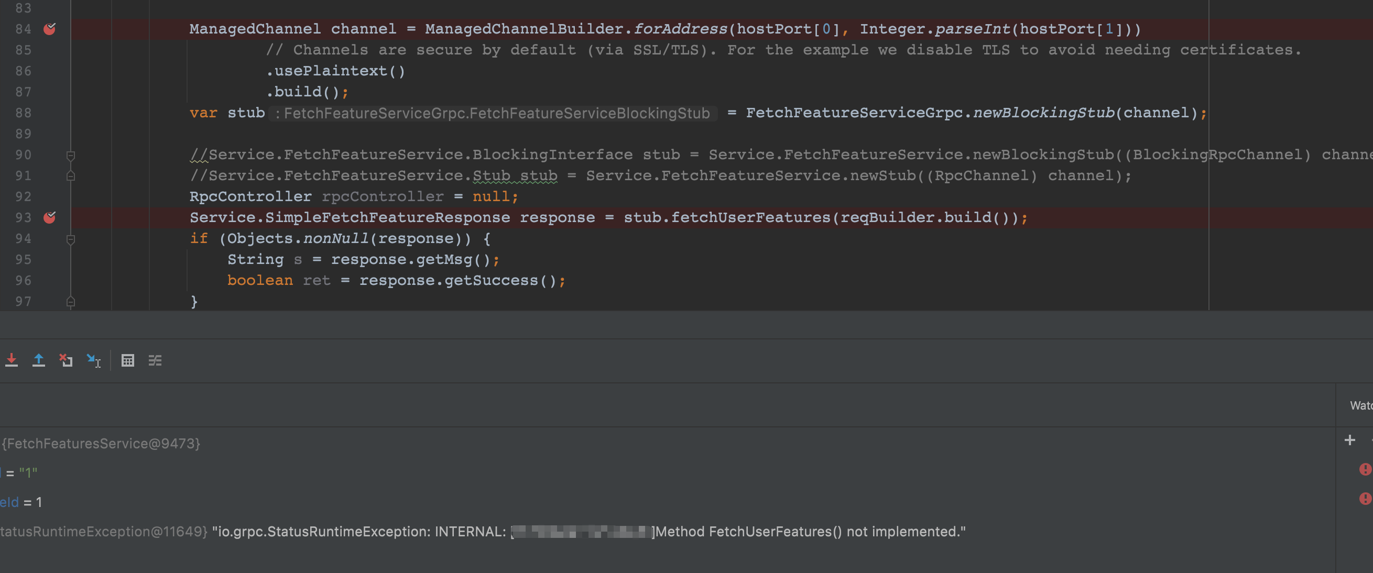
Task: Toggle the breakpoint on line 84
Action: click(x=50, y=29)
